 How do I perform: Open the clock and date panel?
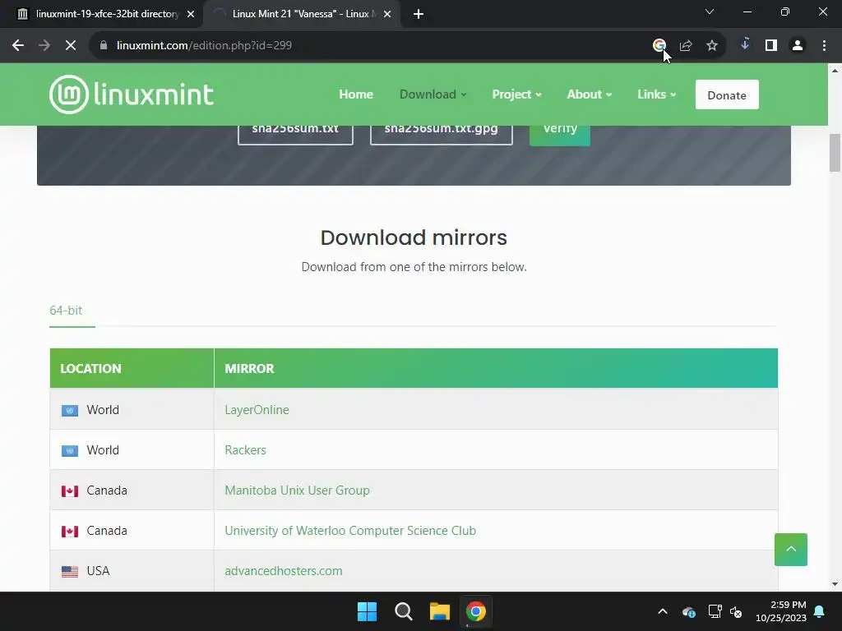(781, 611)
